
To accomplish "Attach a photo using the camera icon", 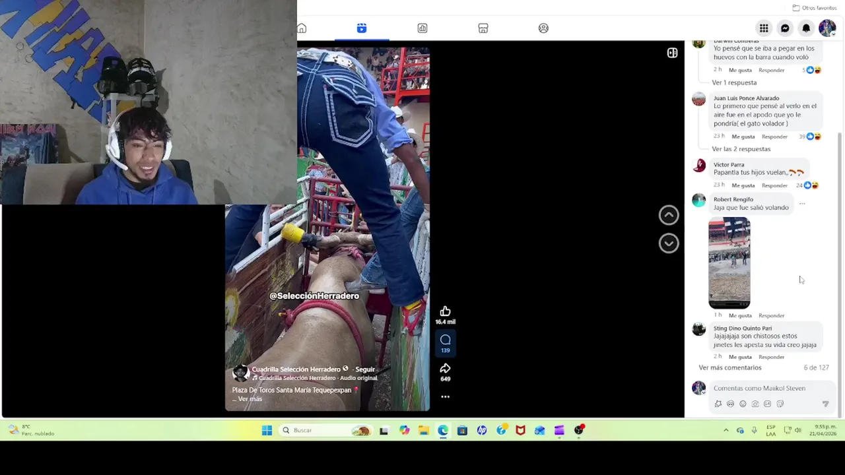I will pos(755,404).
